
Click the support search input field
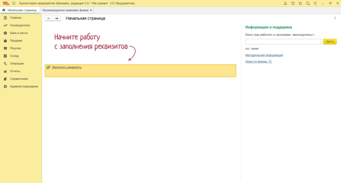click(283, 42)
